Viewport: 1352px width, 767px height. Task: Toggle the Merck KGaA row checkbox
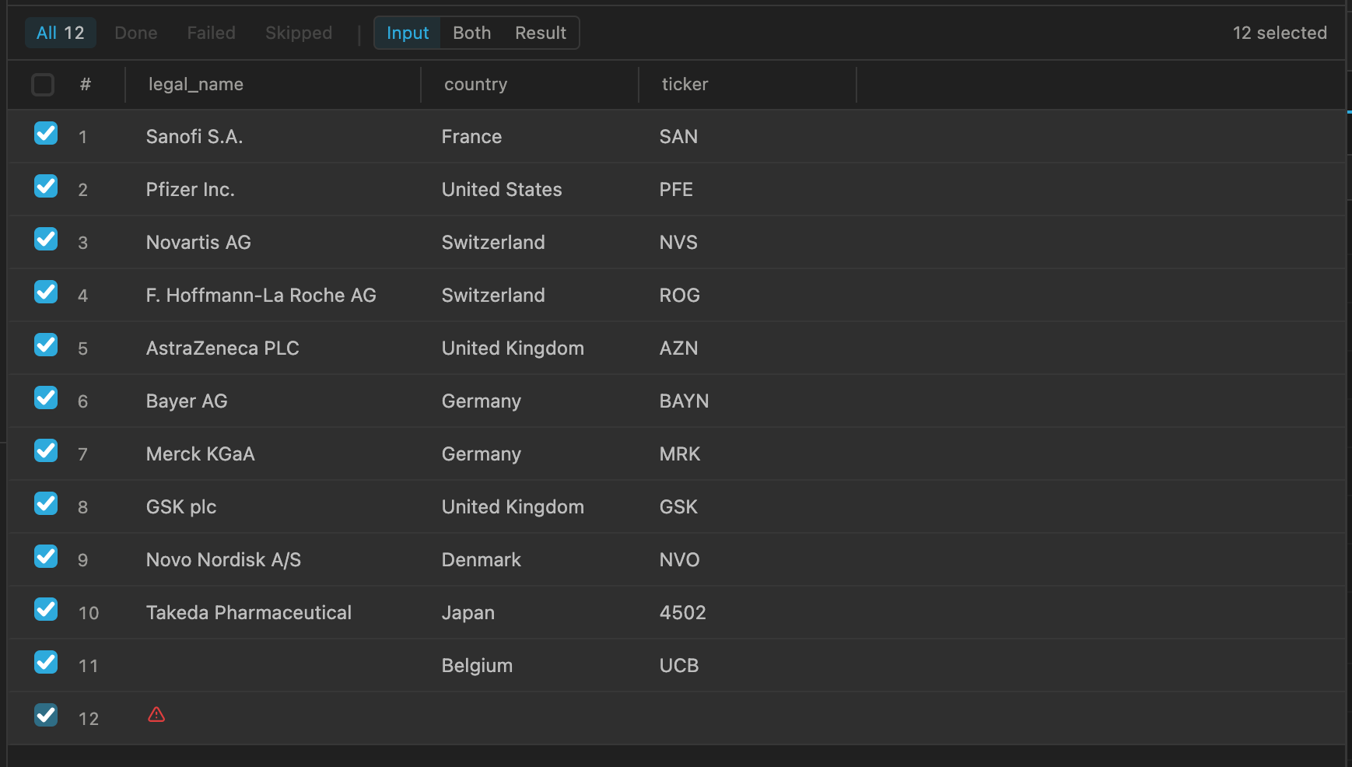(46, 451)
